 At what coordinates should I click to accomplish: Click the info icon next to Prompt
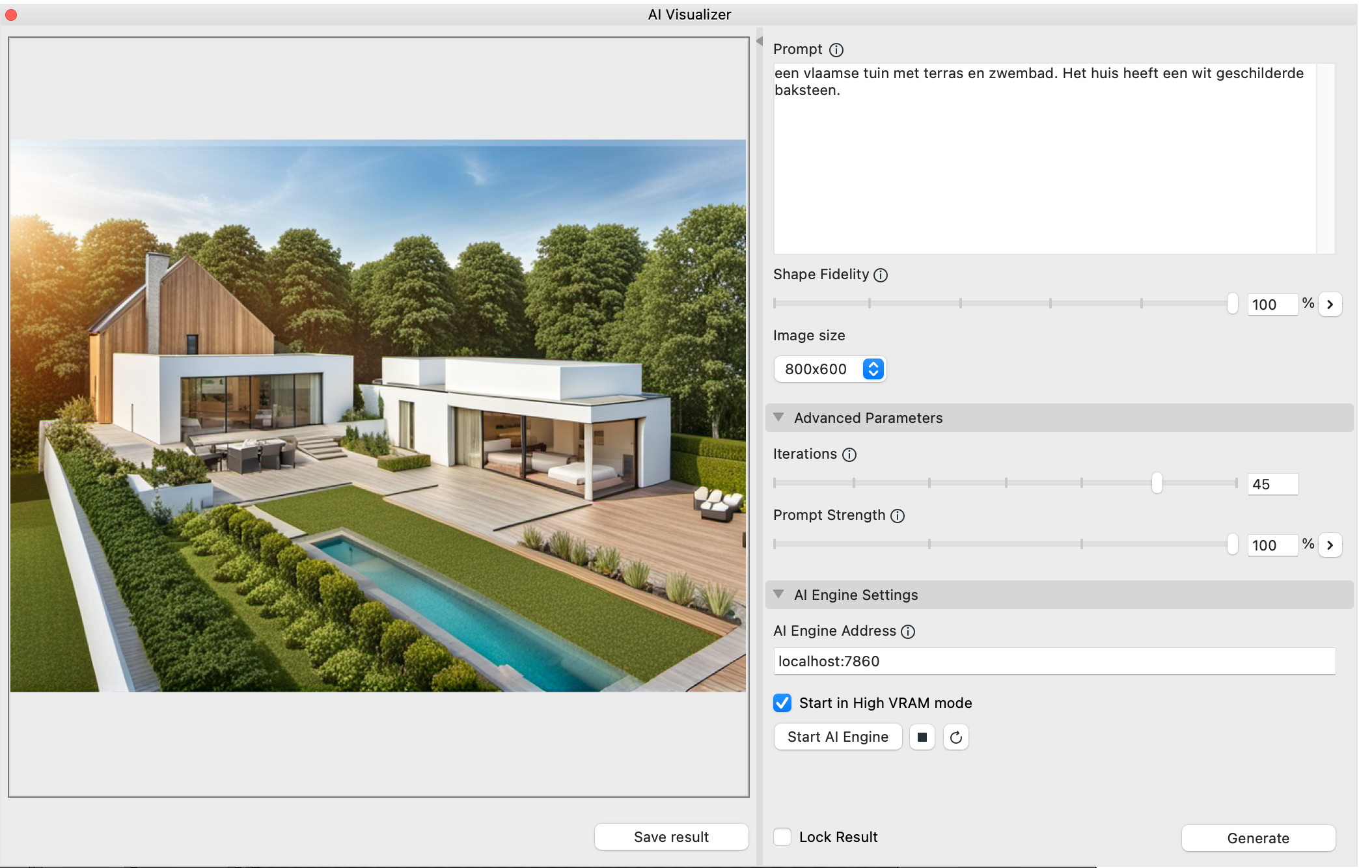click(x=836, y=50)
